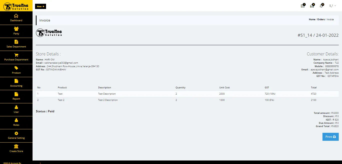Click the Total amount ₹ 6000 line

pyautogui.click(x=326, y=113)
